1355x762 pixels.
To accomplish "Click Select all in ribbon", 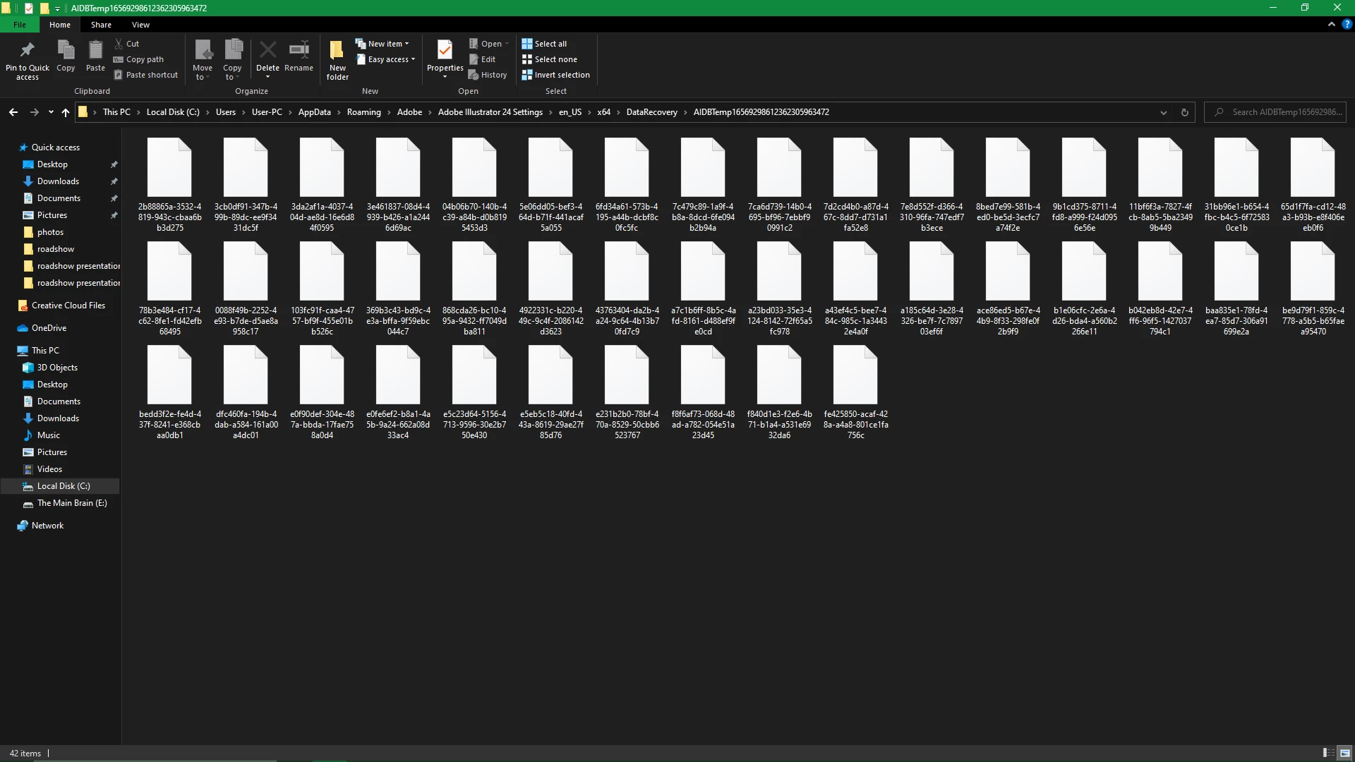I will point(544,44).
